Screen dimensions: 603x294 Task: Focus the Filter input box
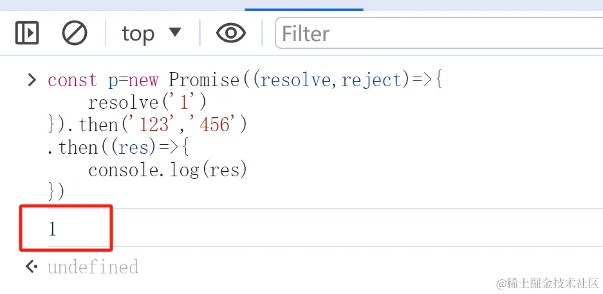tap(438, 33)
